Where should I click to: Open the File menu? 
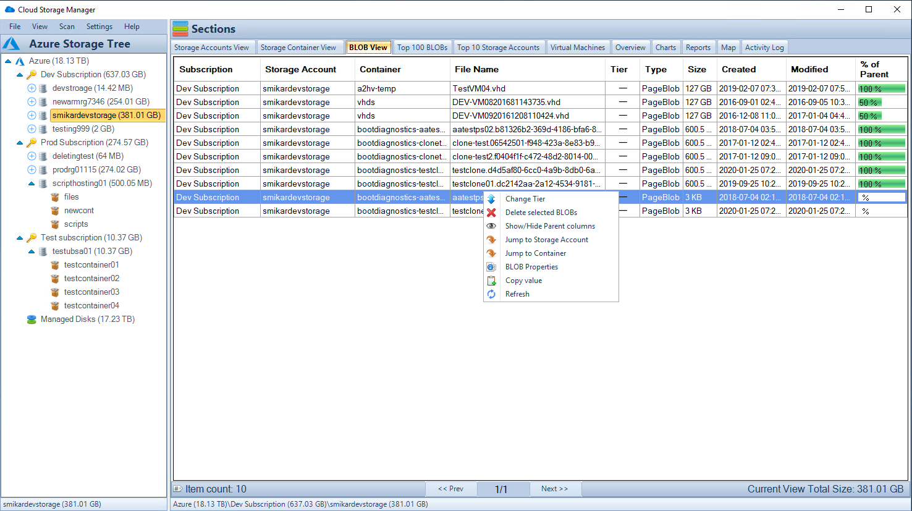(15, 27)
